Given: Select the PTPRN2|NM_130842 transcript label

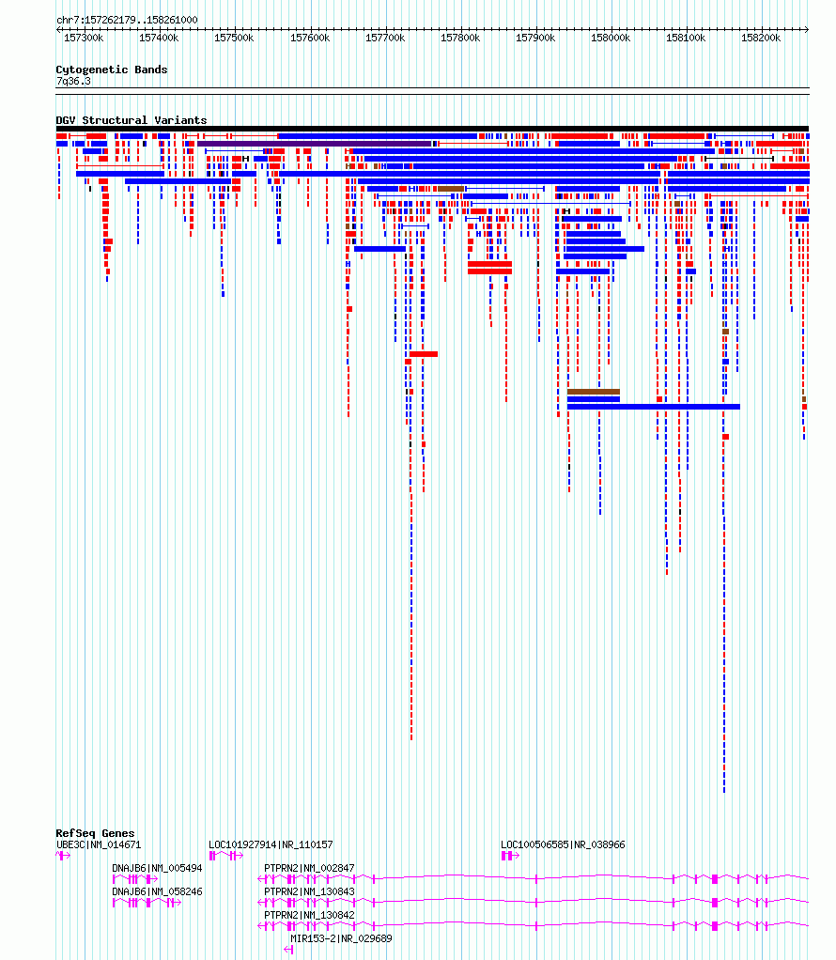Looking at the screenshot, I should click(309, 915).
